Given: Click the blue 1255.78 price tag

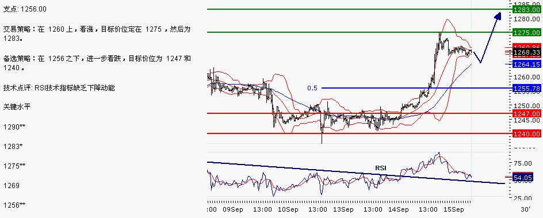Looking at the screenshot, I should (527, 89).
